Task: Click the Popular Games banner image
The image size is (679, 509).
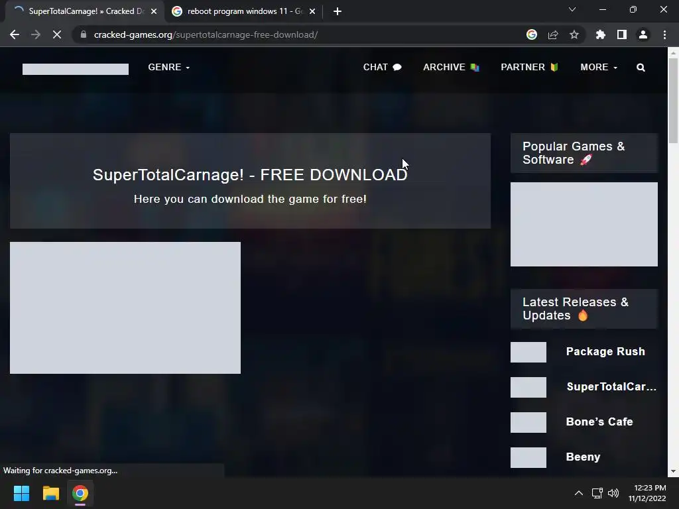Action: [x=584, y=224]
